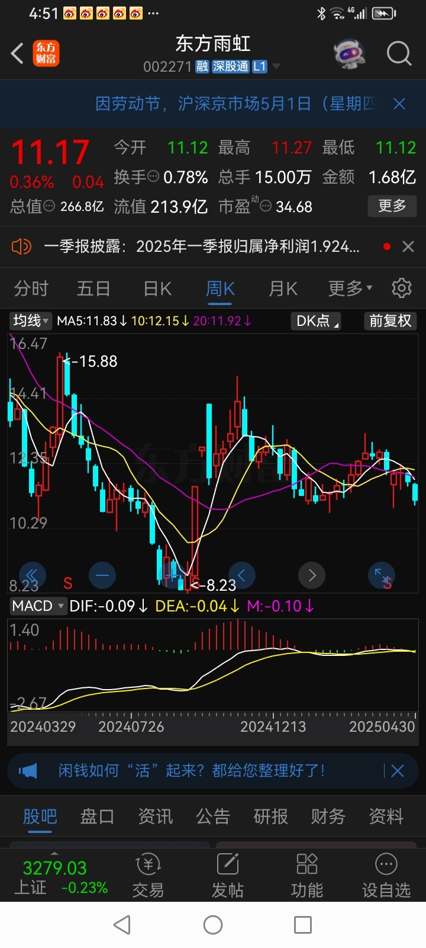
Task: Open stock search magnifier
Action: tap(399, 54)
